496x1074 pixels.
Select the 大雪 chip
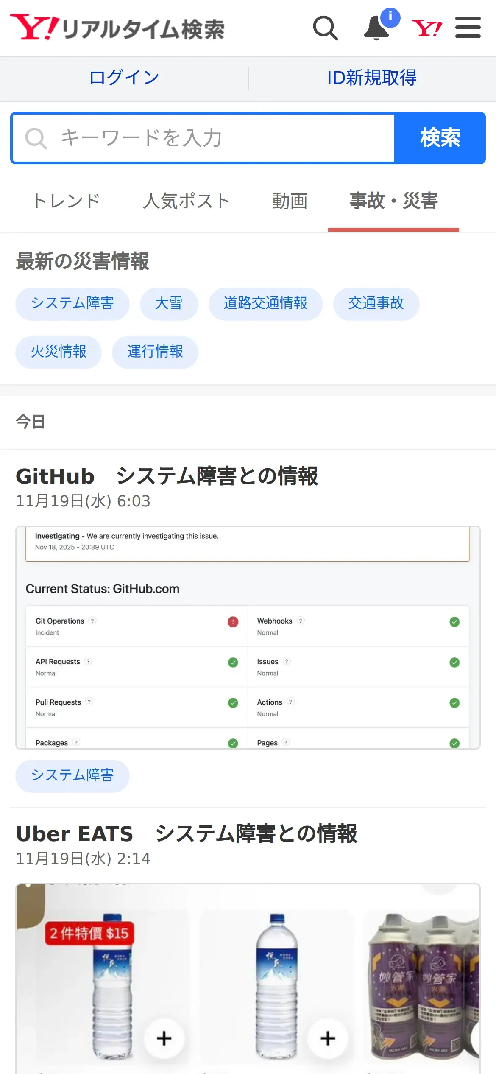click(x=169, y=304)
